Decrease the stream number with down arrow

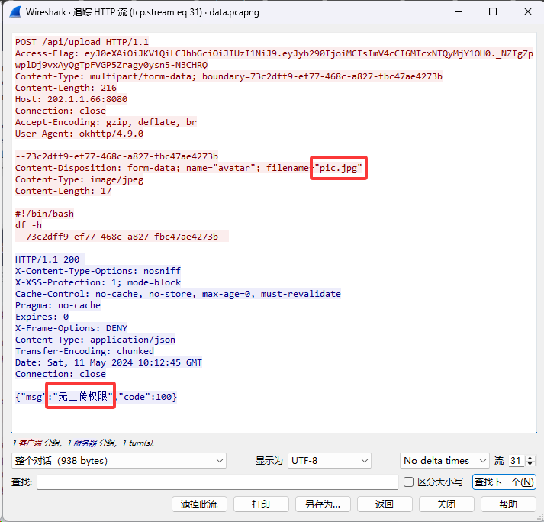click(x=530, y=464)
